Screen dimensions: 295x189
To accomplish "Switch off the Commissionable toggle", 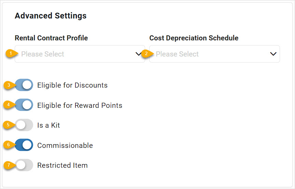I will pos(24,145).
